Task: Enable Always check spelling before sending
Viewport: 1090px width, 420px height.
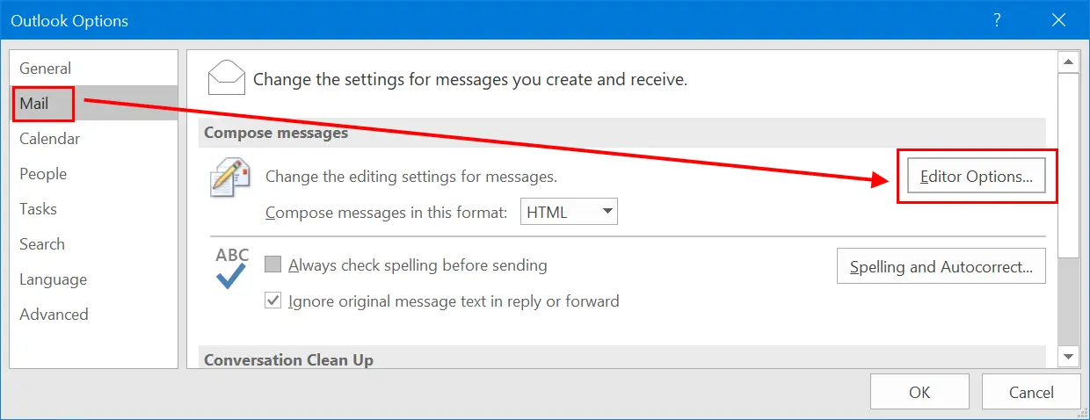Action: [x=272, y=264]
